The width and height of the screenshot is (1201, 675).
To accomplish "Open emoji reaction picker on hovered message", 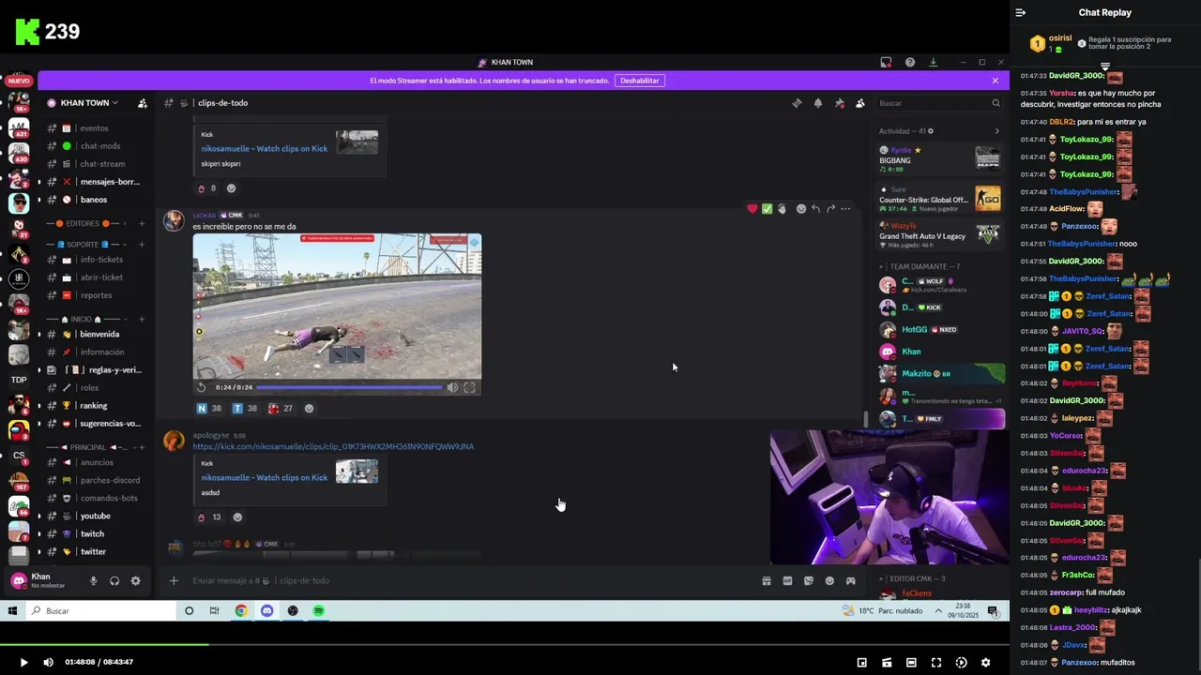I will click(x=800, y=209).
